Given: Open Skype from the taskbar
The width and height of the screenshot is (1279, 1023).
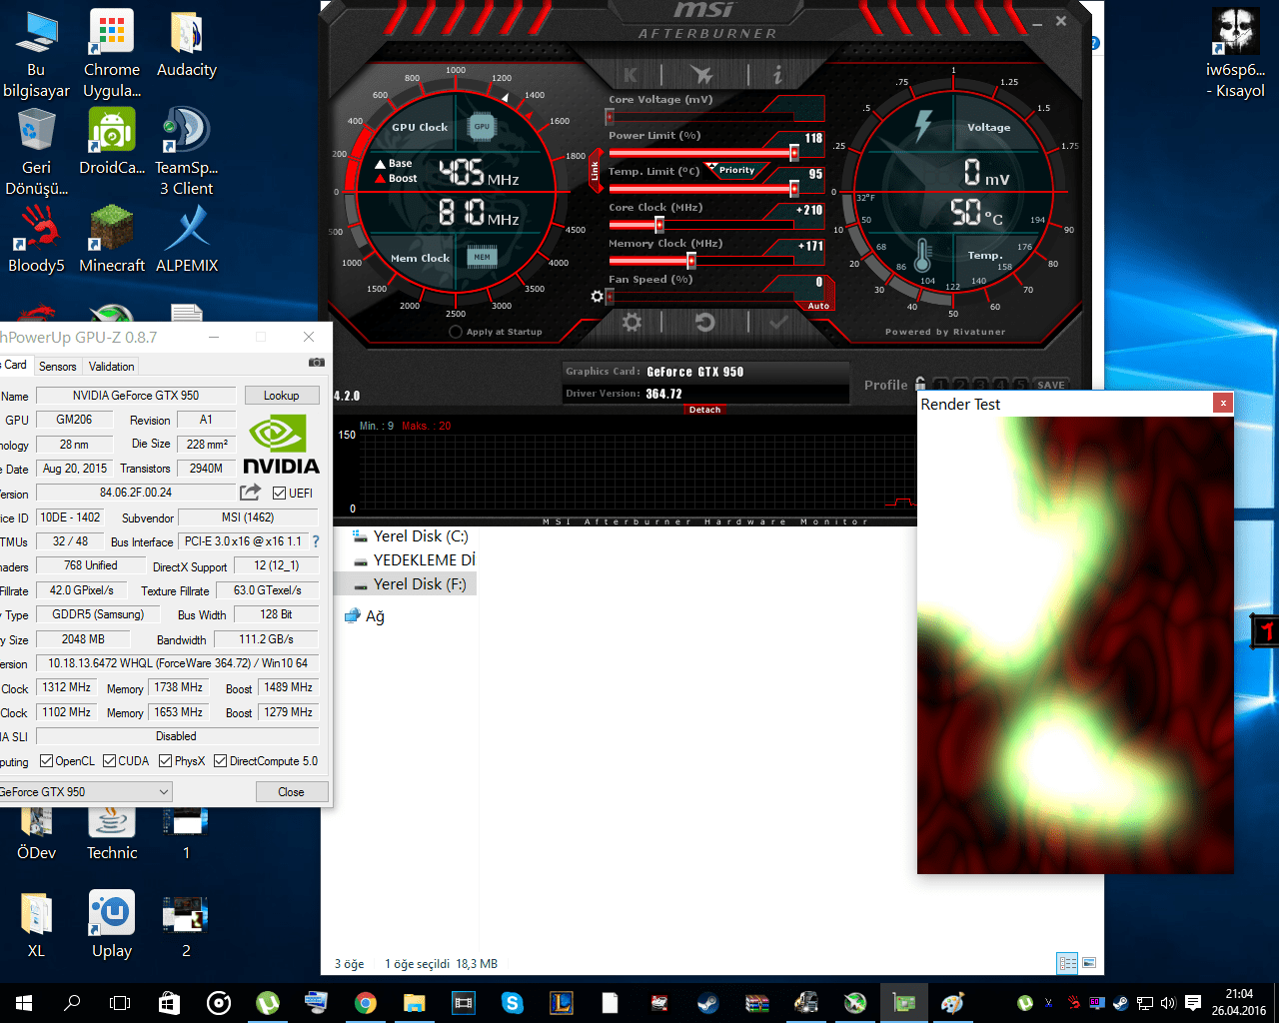Looking at the screenshot, I should click(513, 1003).
